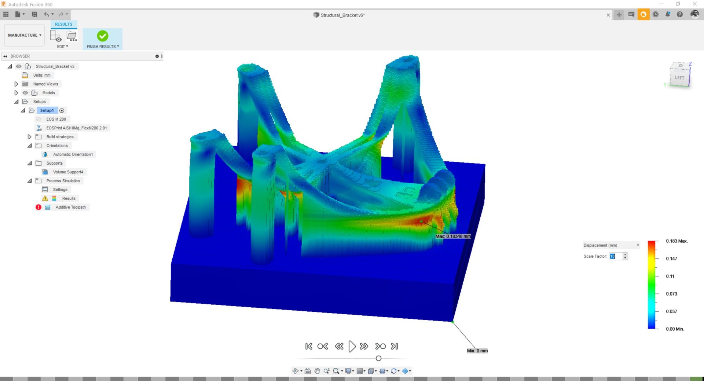The width and height of the screenshot is (704, 381).
Task: Collapse the Process Simulation folder
Action: [x=29, y=180]
